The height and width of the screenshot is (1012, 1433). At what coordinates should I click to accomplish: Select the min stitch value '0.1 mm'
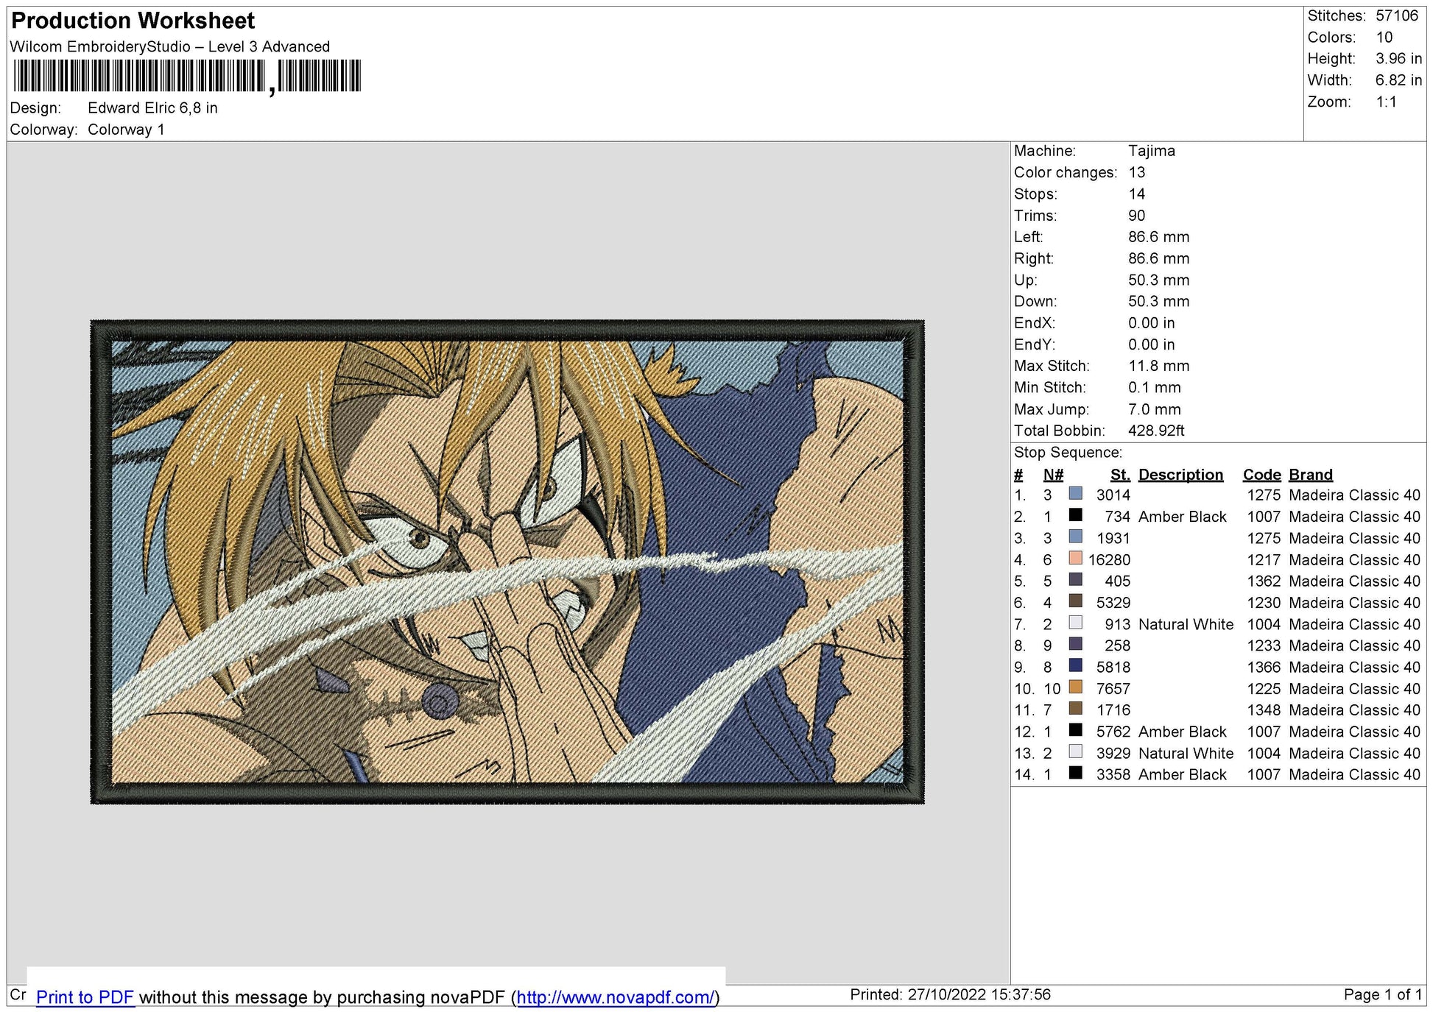(x=1155, y=387)
